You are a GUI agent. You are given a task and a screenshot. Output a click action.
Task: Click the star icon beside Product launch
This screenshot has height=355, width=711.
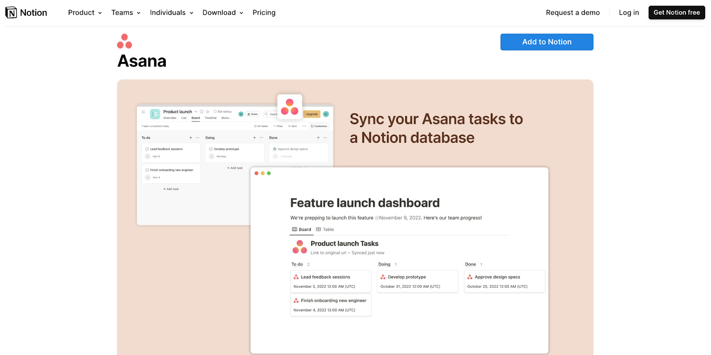point(207,111)
